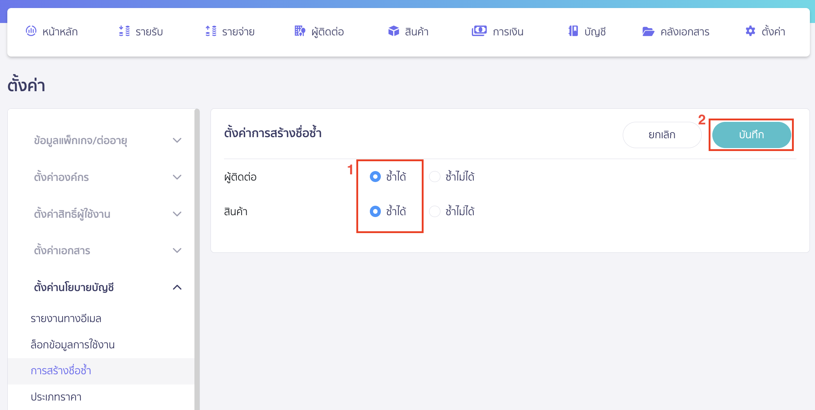
Task: Click the สินค้า product box icon
Action: pos(394,31)
